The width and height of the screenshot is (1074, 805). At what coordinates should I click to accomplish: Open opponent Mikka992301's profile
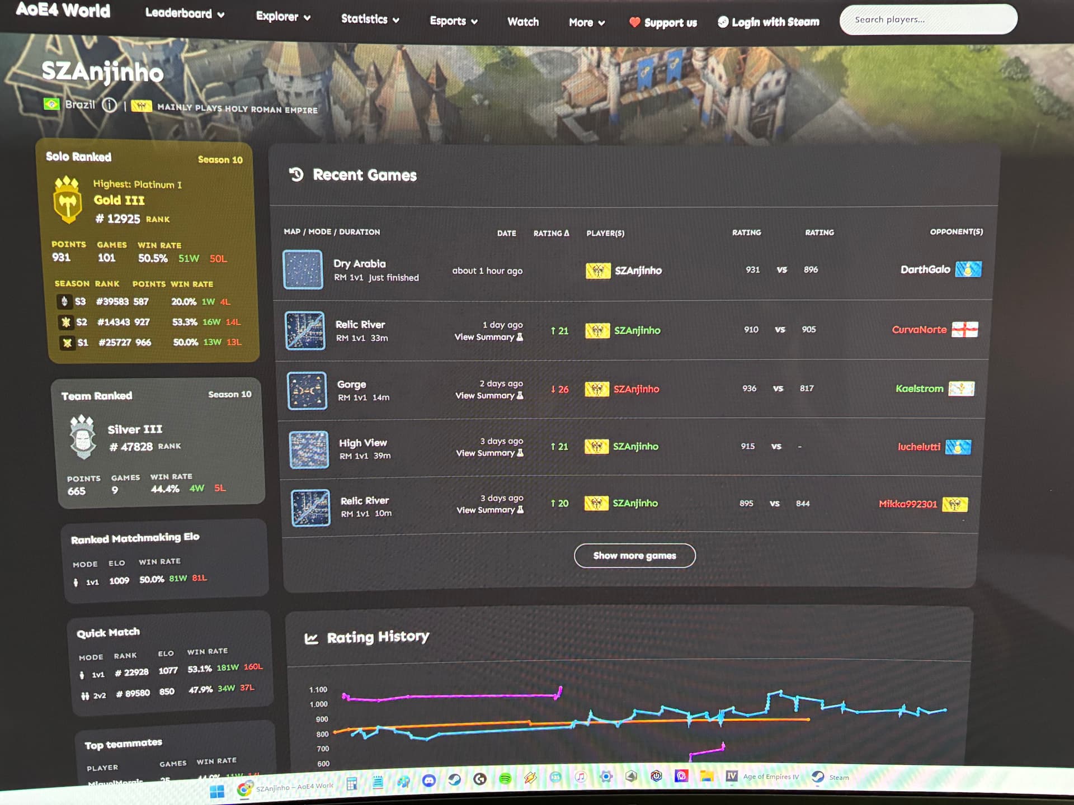[x=907, y=504]
